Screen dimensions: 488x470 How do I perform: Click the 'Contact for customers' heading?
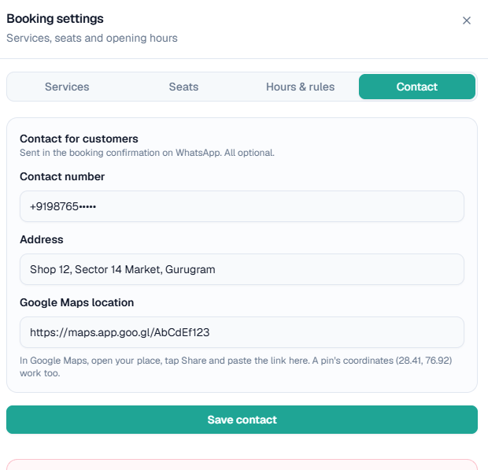coord(79,139)
